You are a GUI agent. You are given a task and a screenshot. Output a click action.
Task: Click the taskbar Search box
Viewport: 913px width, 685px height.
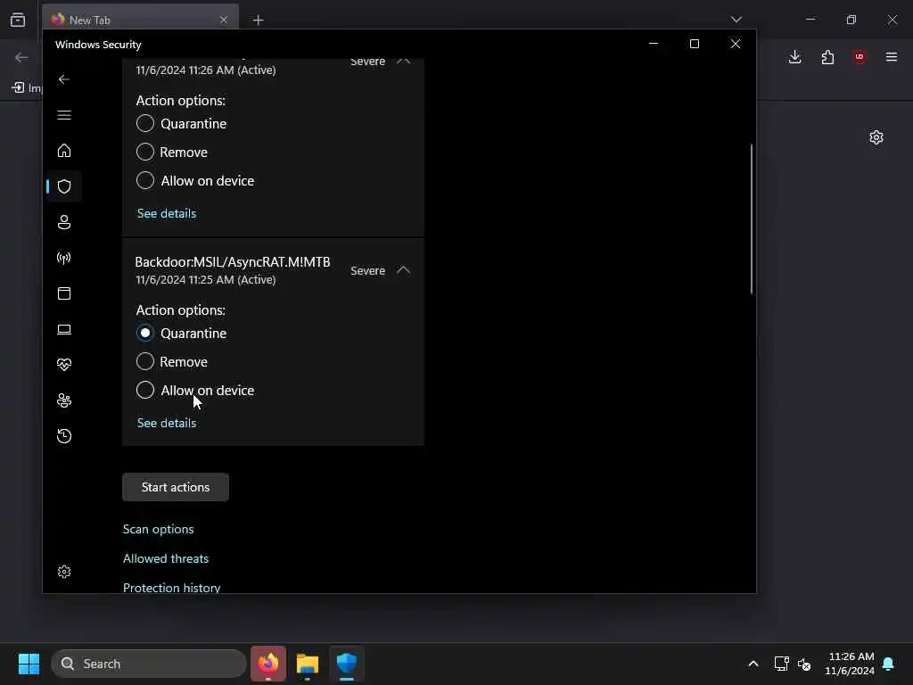[x=149, y=664]
